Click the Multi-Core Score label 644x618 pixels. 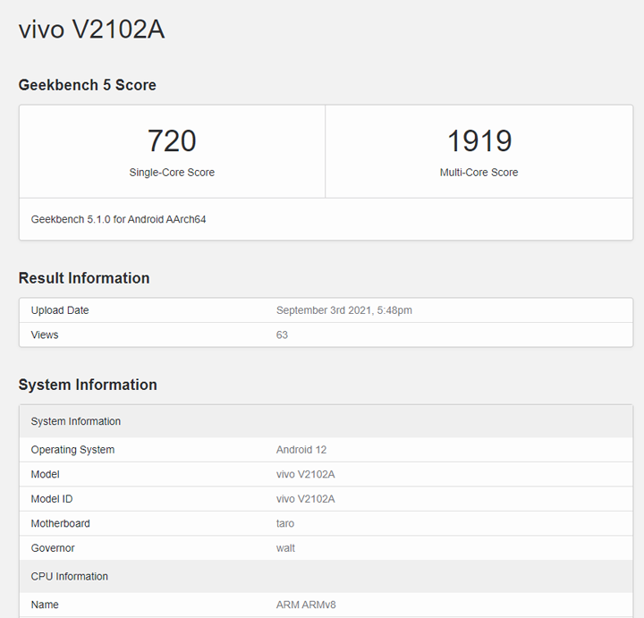pyautogui.click(x=479, y=173)
